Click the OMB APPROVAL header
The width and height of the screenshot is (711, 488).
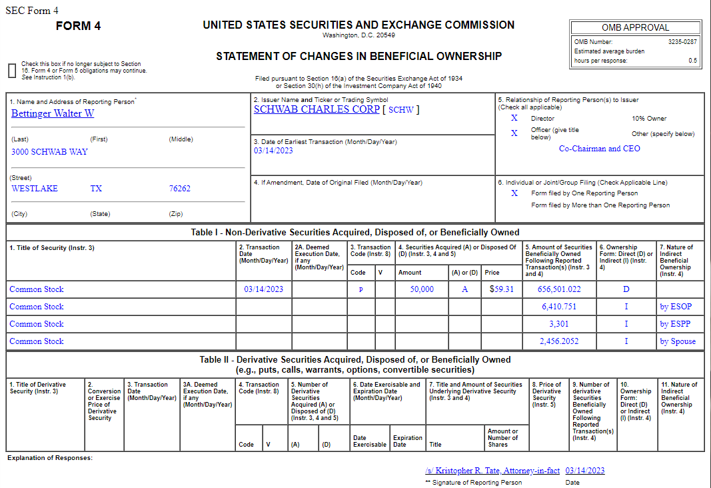[x=635, y=27]
